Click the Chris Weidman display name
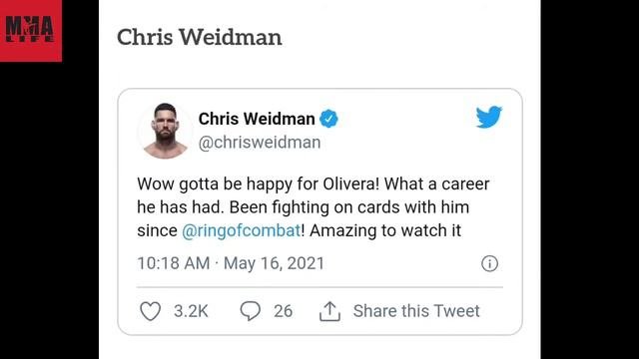Image resolution: width=639 pixels, height=359 pixels. [x=257, y=119]
